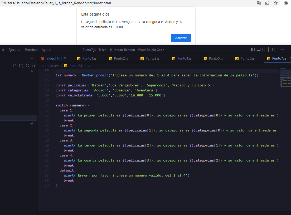Open the browser extensions puzzle icon

(286, 3)
